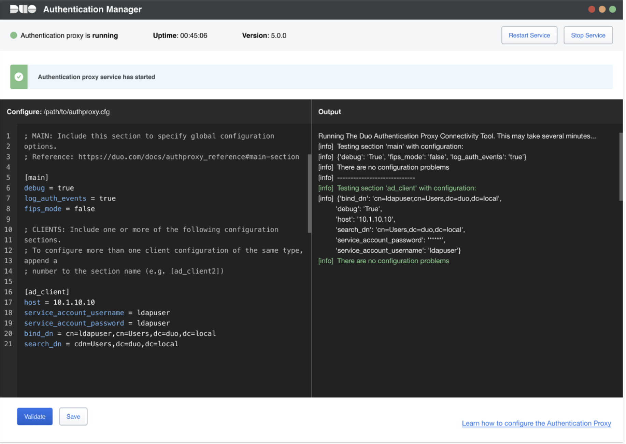
Task: Click the 'host': '10.1.10.10' output line
Action: pos(366,219)
